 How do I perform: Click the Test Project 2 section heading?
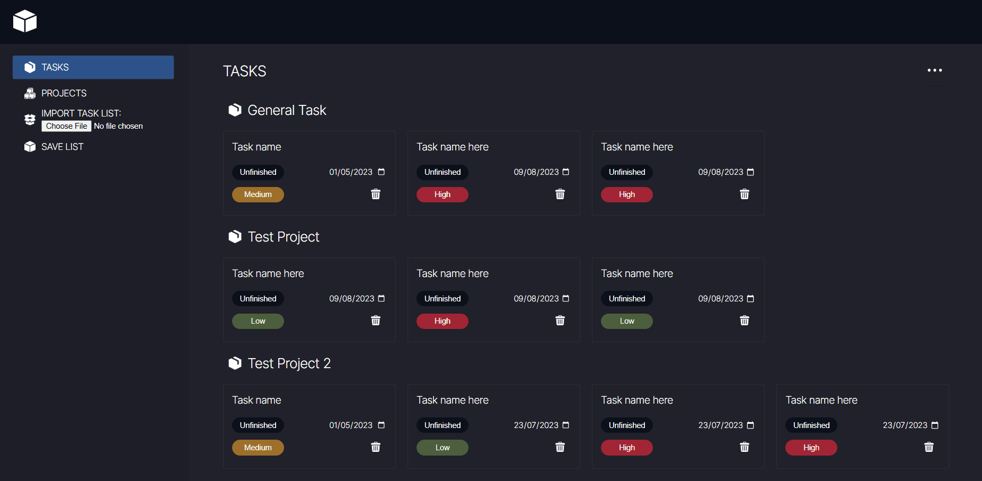289,363
